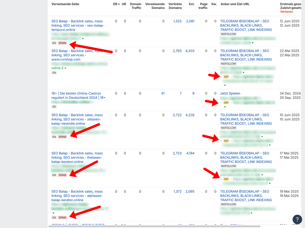Click SPAM badge under thetaseo-balap-keraton.online

click(x=63, y=175)
